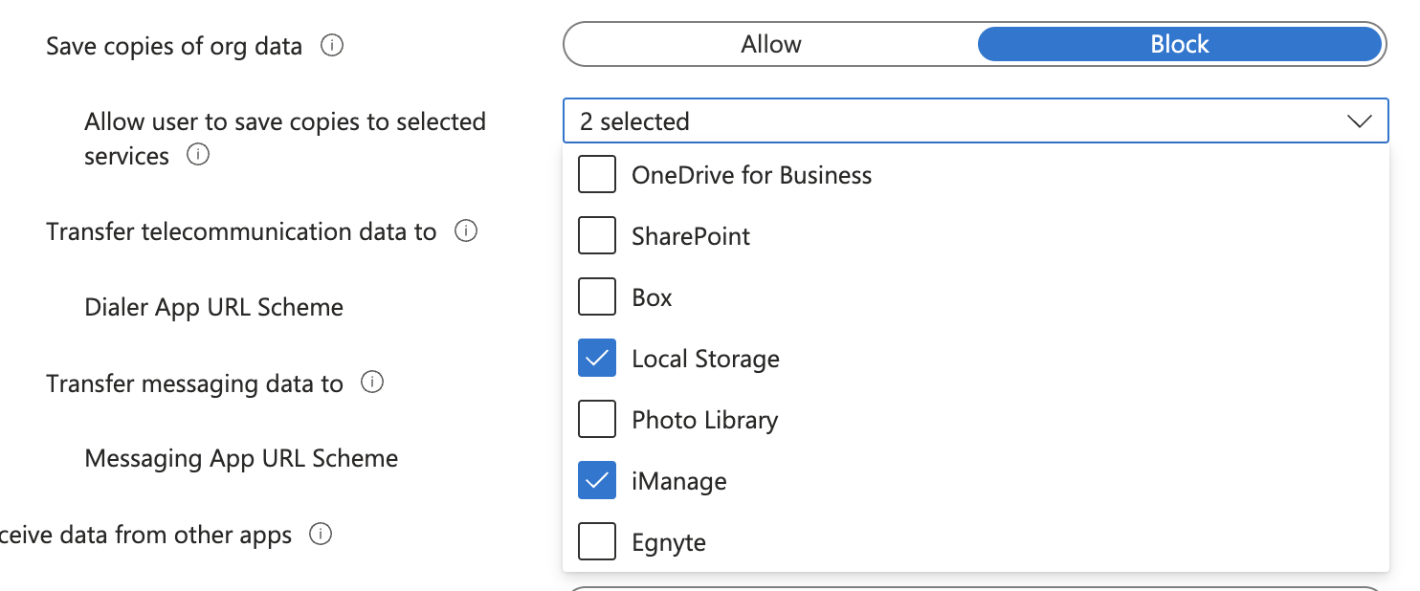Collapse the dropdown using the chevron arrow

1359,121
